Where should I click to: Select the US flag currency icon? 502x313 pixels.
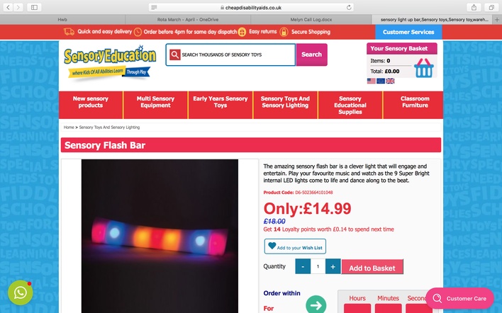click(371, 81)
